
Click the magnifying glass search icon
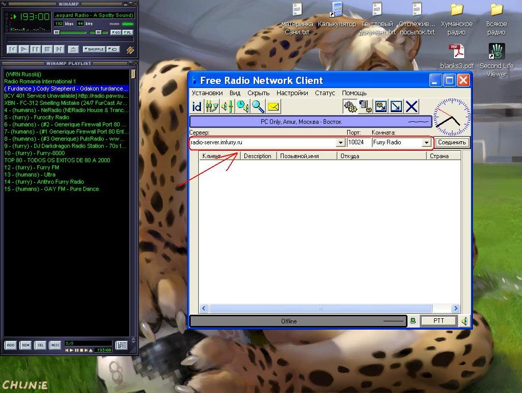[258, 106]
